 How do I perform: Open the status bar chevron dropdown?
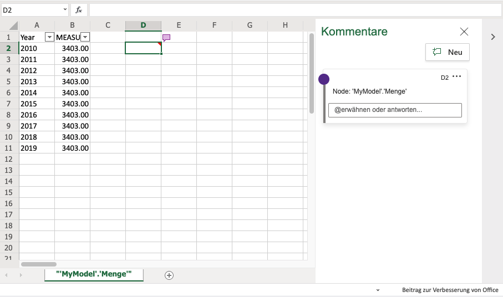(378, 290)
